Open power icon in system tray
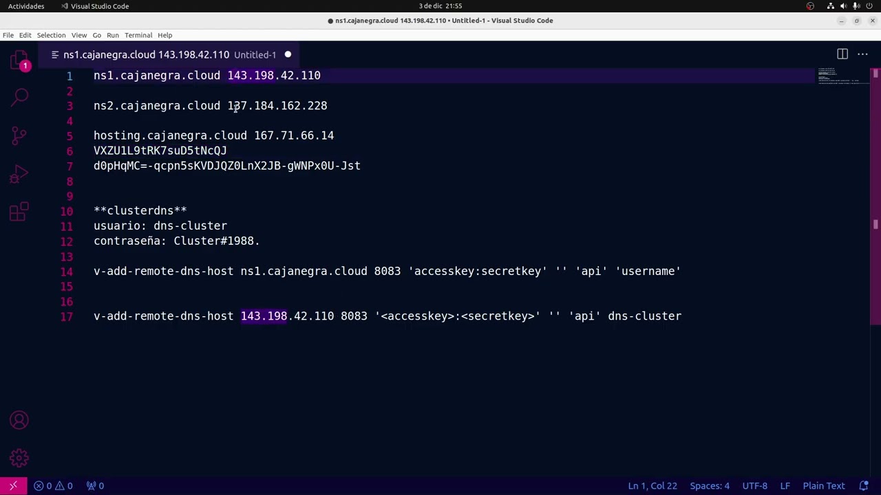This screenshot has width=881, height=495. pos(869,6)
